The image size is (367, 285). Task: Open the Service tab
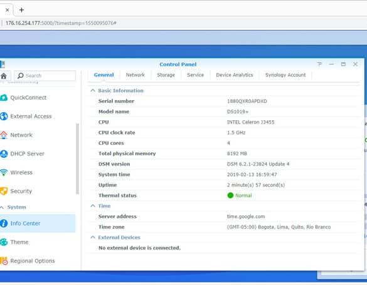click(196, 75)
